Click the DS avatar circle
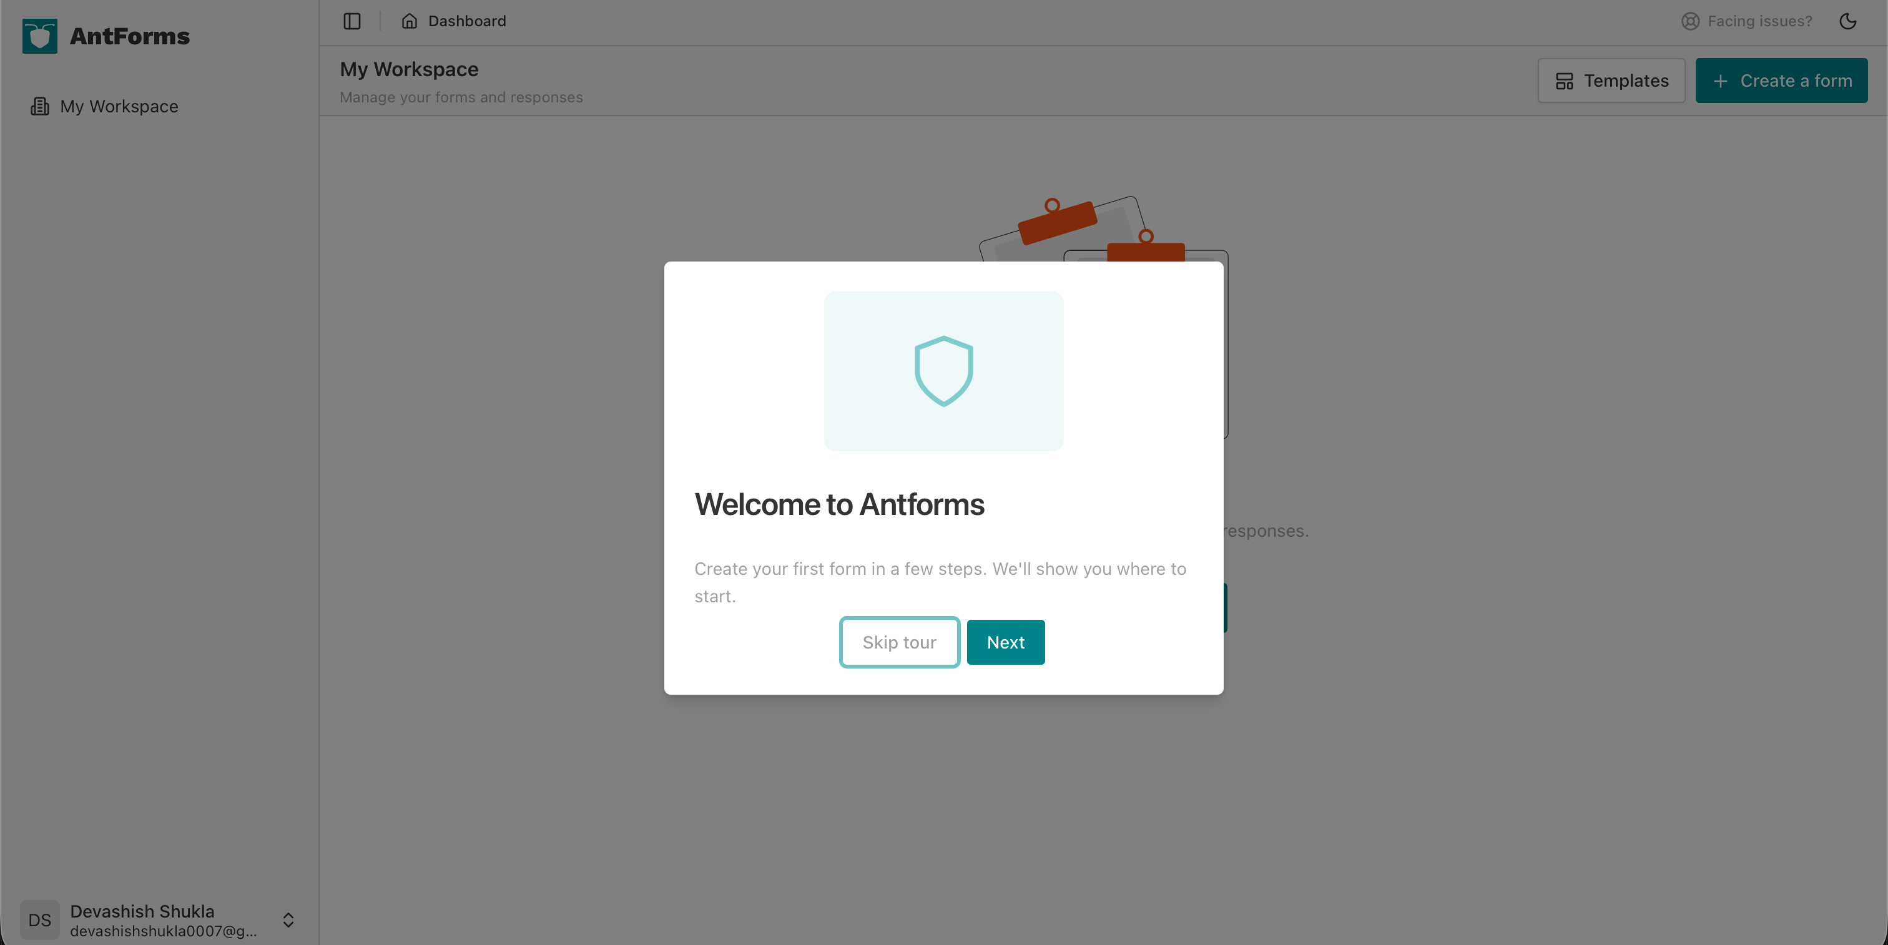Viewport: 1888px width, 945px height. (39, 920)
